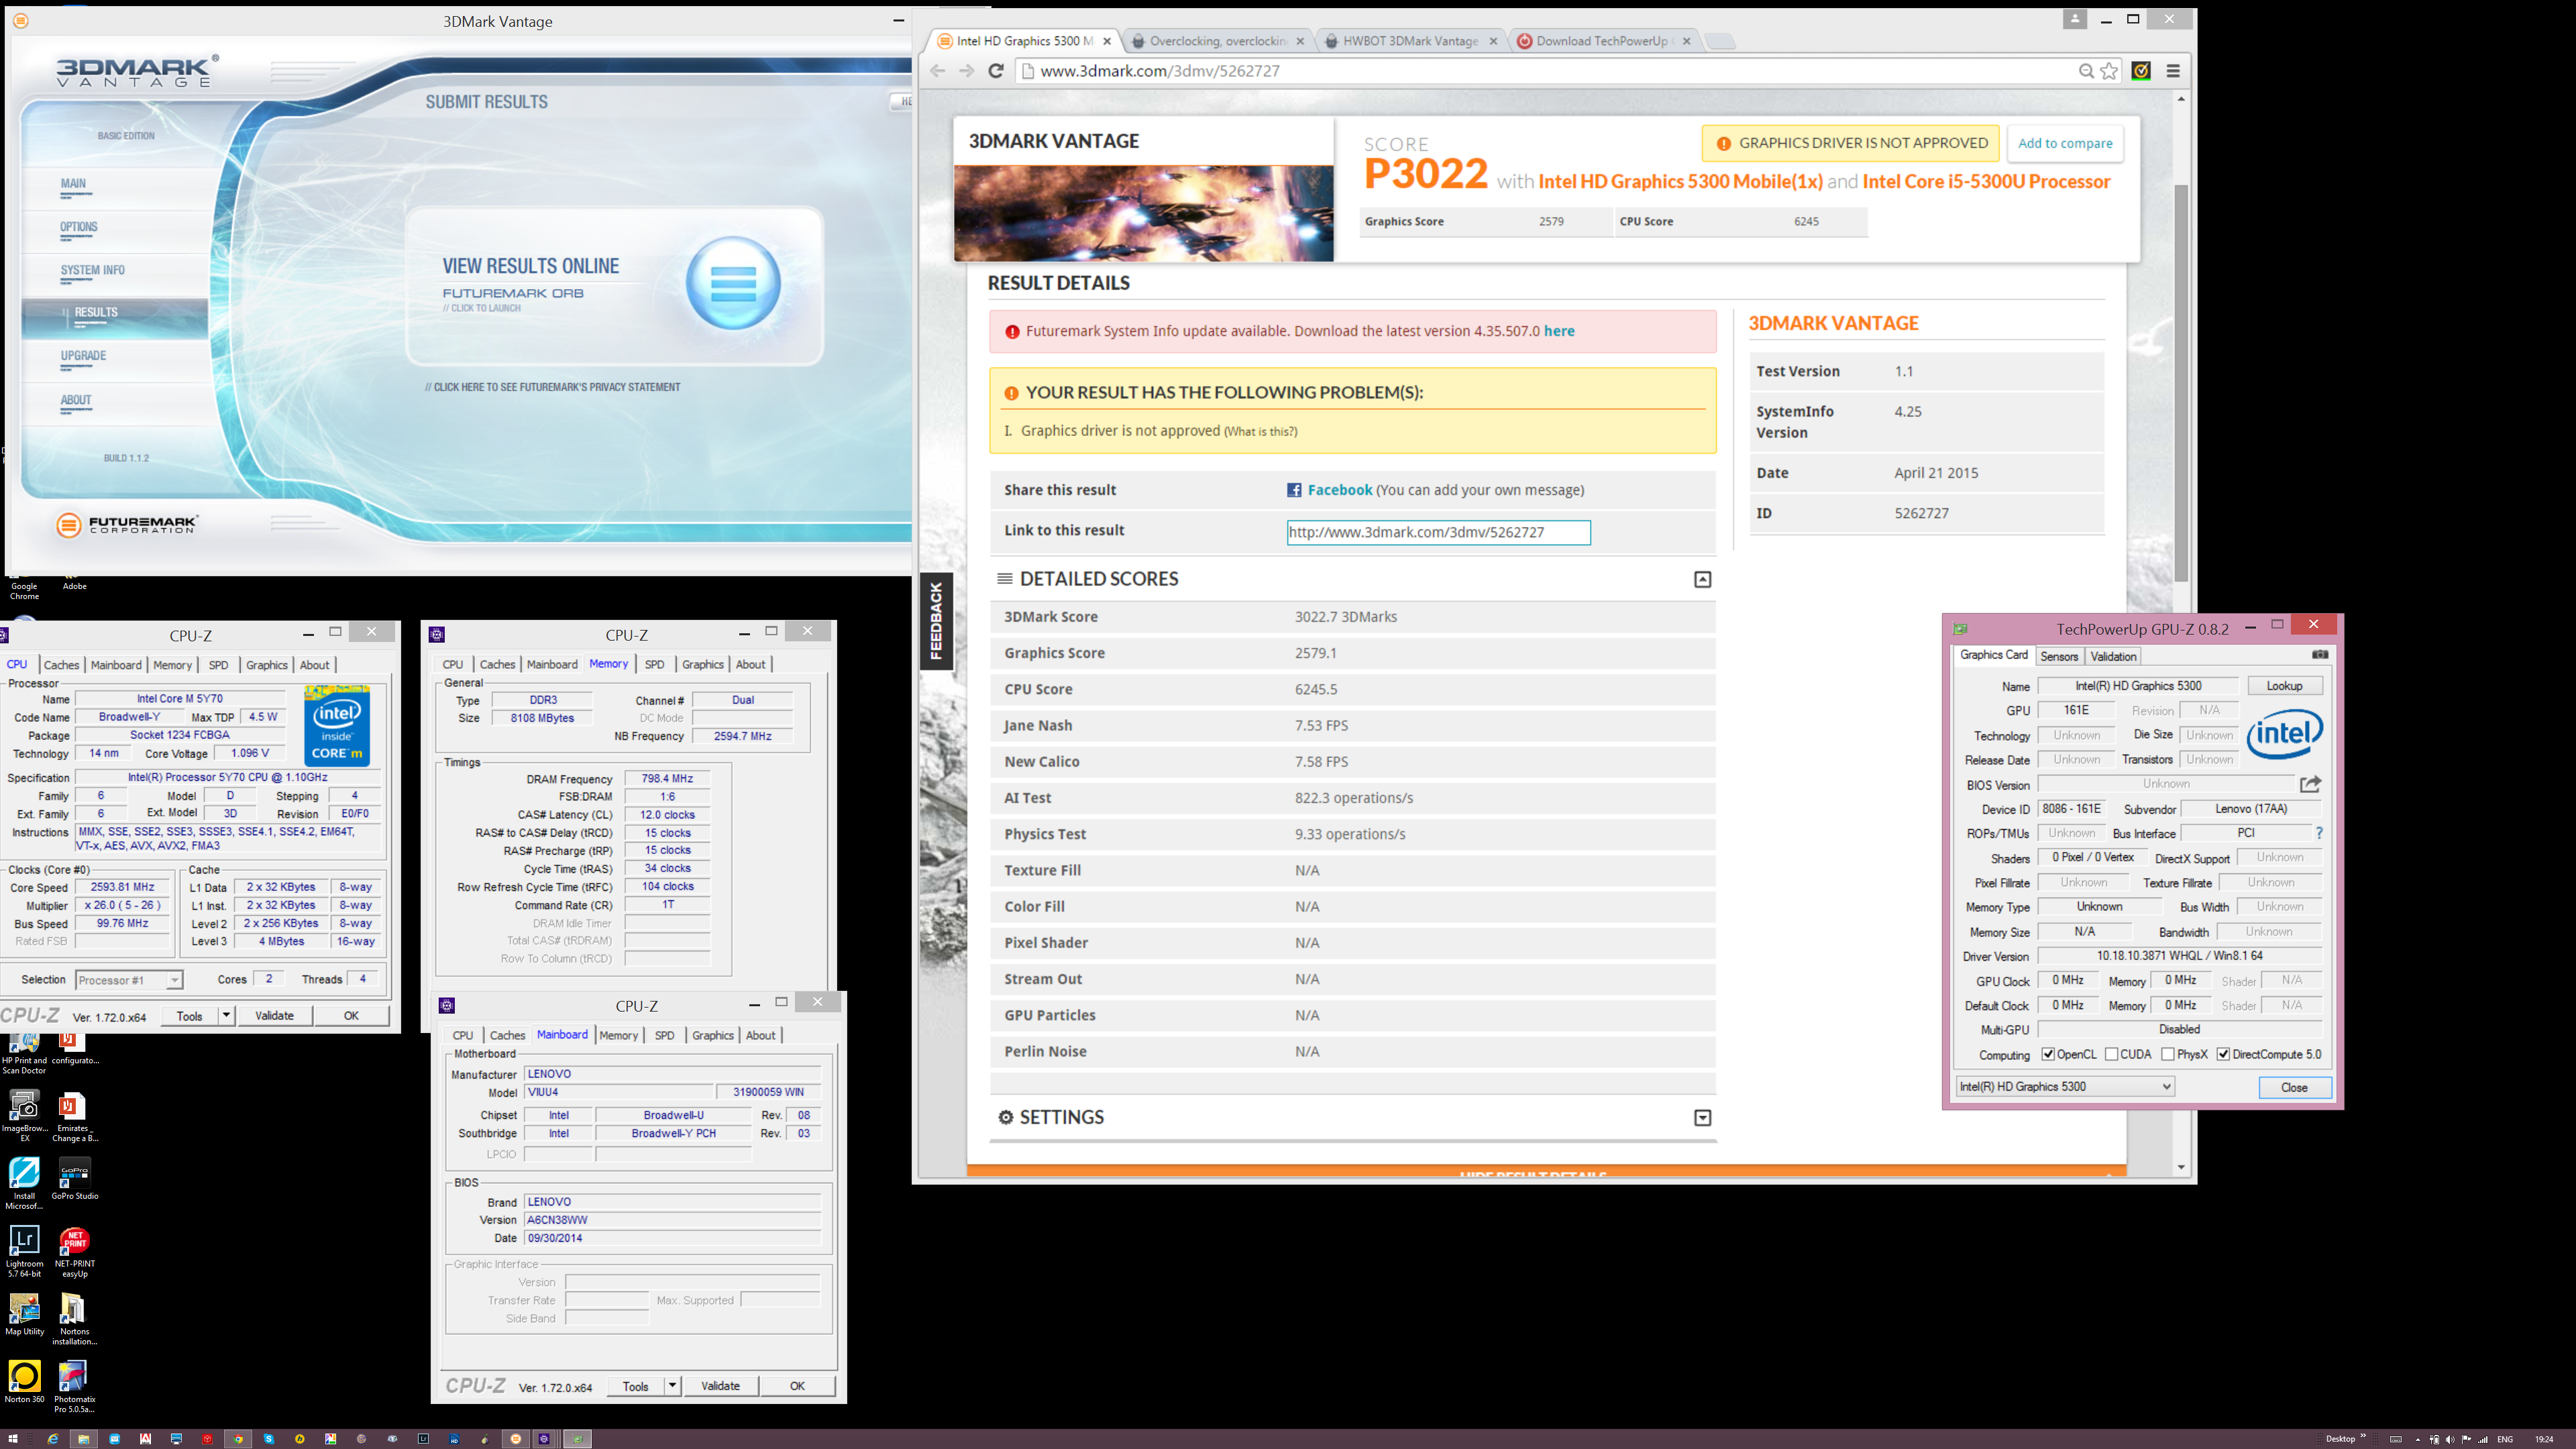
Task: Toggle the DirectCompute 5.0 checkbox
Action: pos(2223,1054)
